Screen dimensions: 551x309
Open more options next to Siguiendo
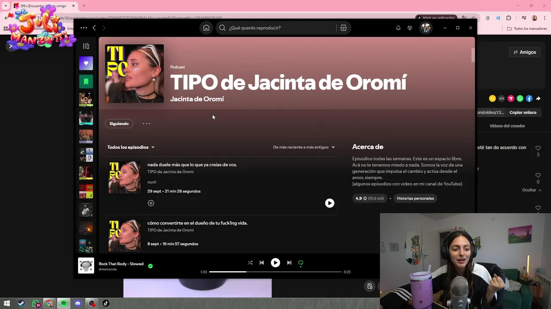146,124
